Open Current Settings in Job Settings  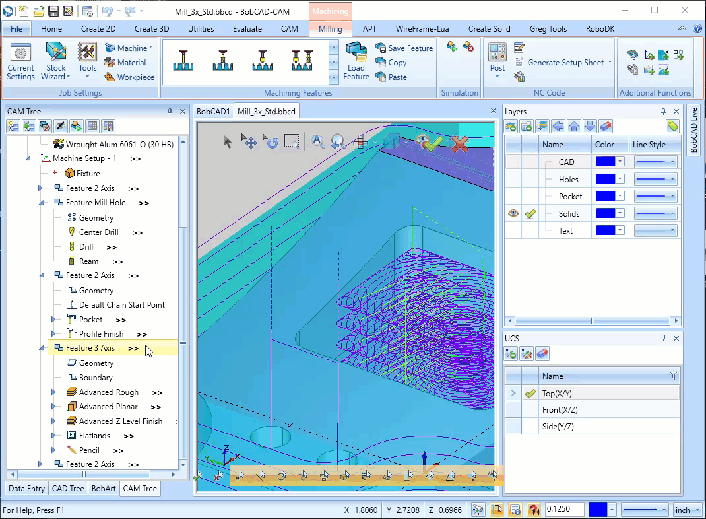20,61
